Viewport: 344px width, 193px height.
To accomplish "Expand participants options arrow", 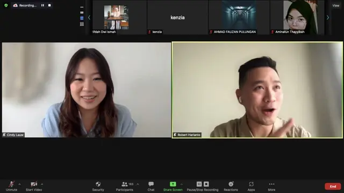I will 138,184.
